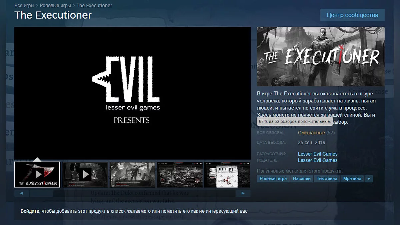Click the 'РАЗРАБОТЧИК:' label
The height and width of the screenshot is (225, 400).
(x=272, y=154)
